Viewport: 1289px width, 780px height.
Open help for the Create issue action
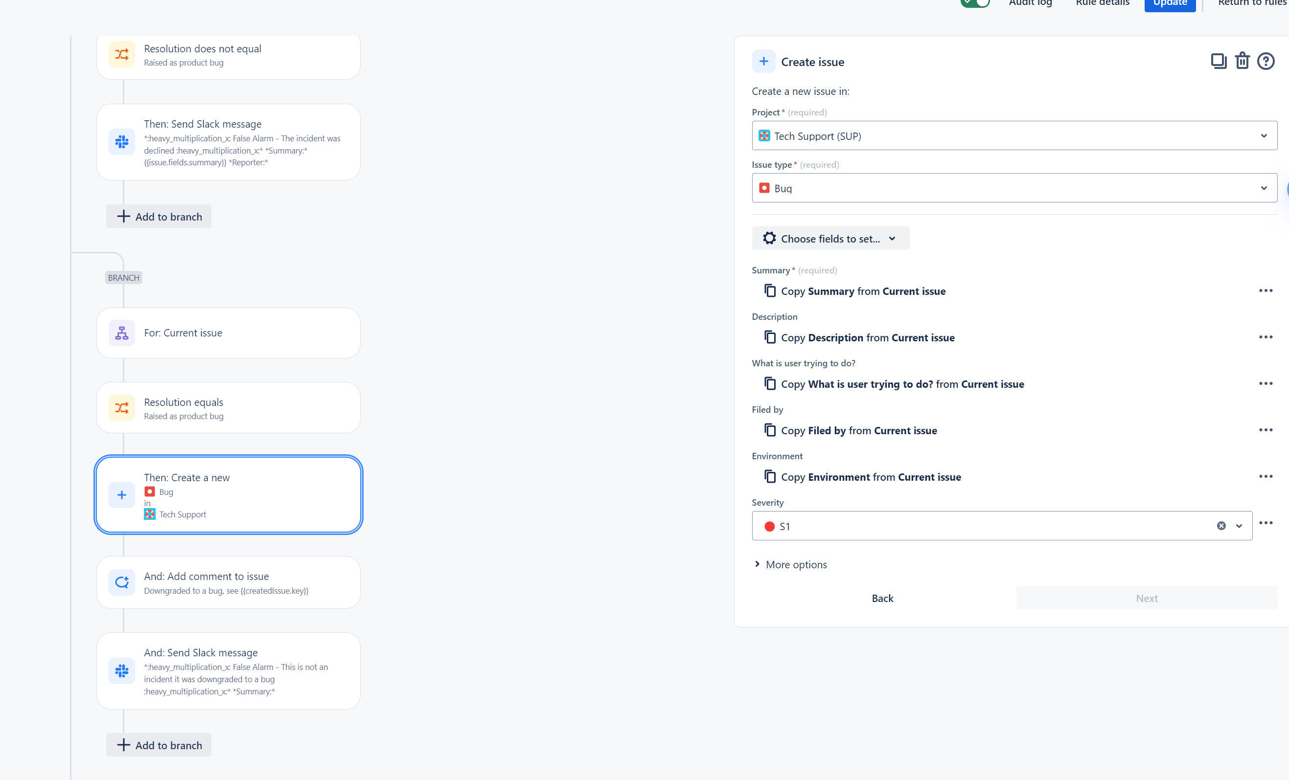(x=1266, y=61)
